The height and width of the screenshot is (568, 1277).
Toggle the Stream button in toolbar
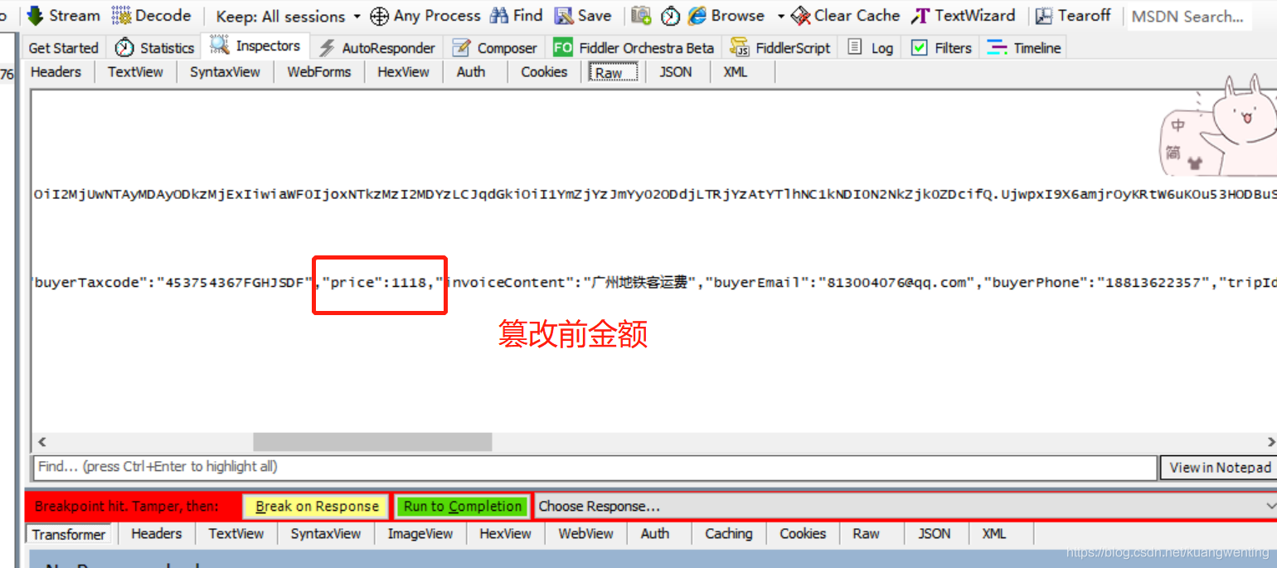click(x=62, y=16)
